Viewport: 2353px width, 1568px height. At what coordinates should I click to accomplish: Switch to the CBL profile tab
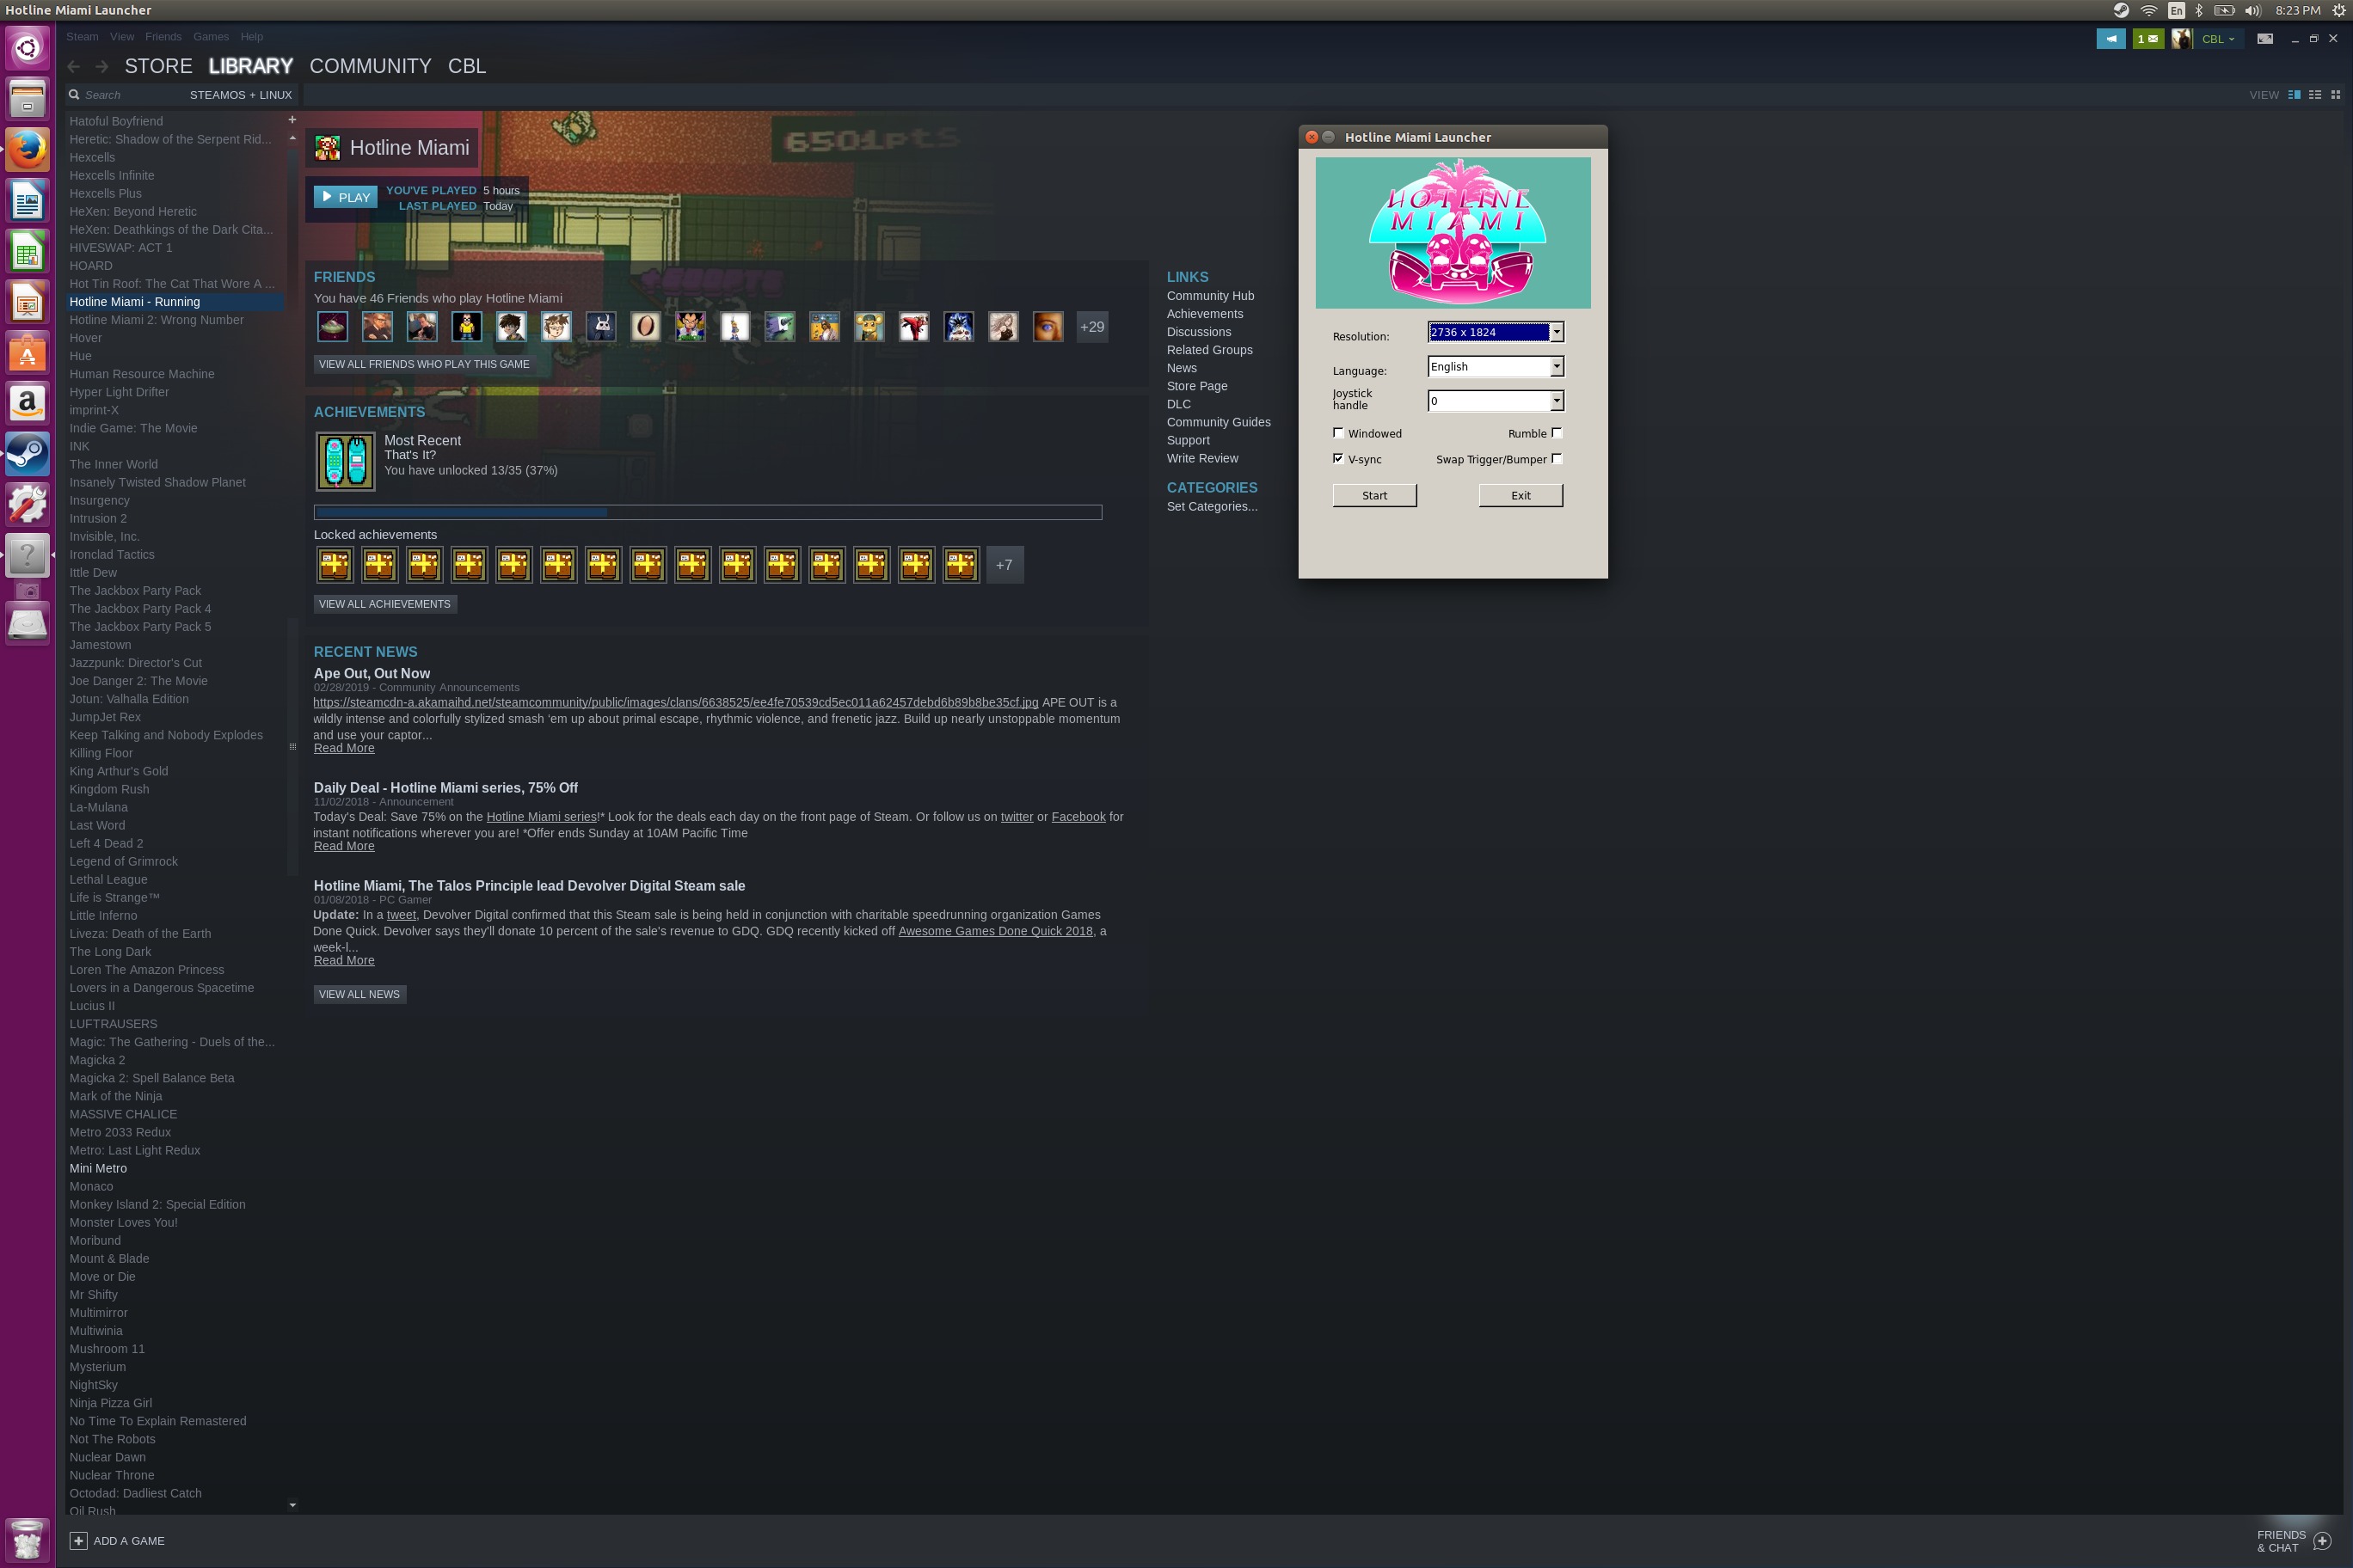click(467, 66)
